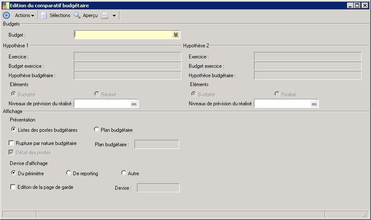
Task: Expand the Budget dropdown chevron
Action: 176,35
